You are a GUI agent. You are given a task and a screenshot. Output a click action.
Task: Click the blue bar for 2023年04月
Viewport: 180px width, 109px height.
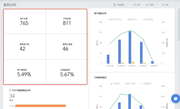tap(141, 53)
